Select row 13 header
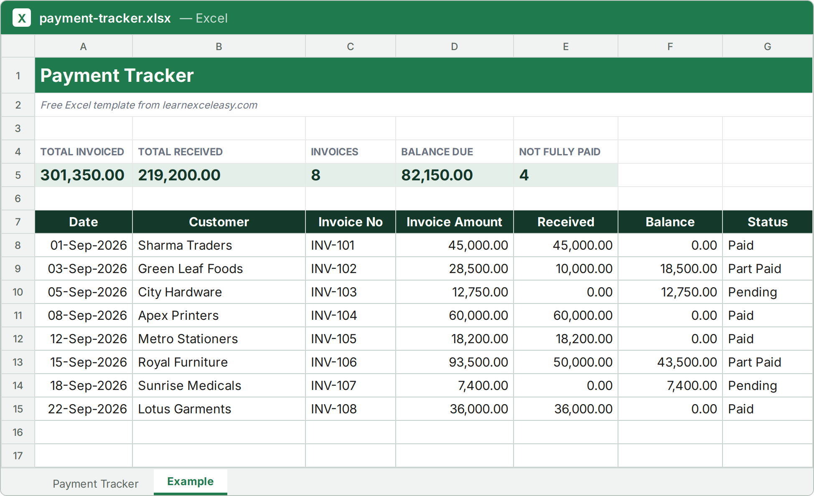The width and height of the screenshot is (814, 496). pyautogui.click(x=18, y=362)
